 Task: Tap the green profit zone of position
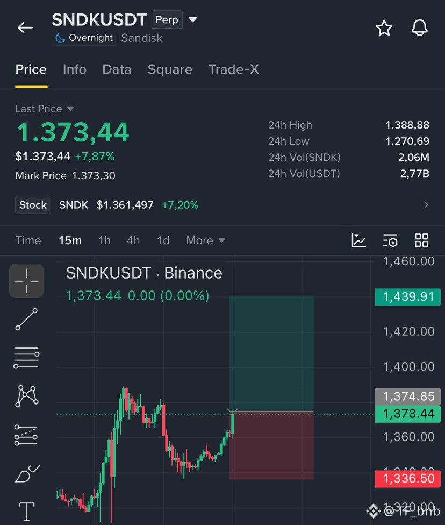(271, 354)
